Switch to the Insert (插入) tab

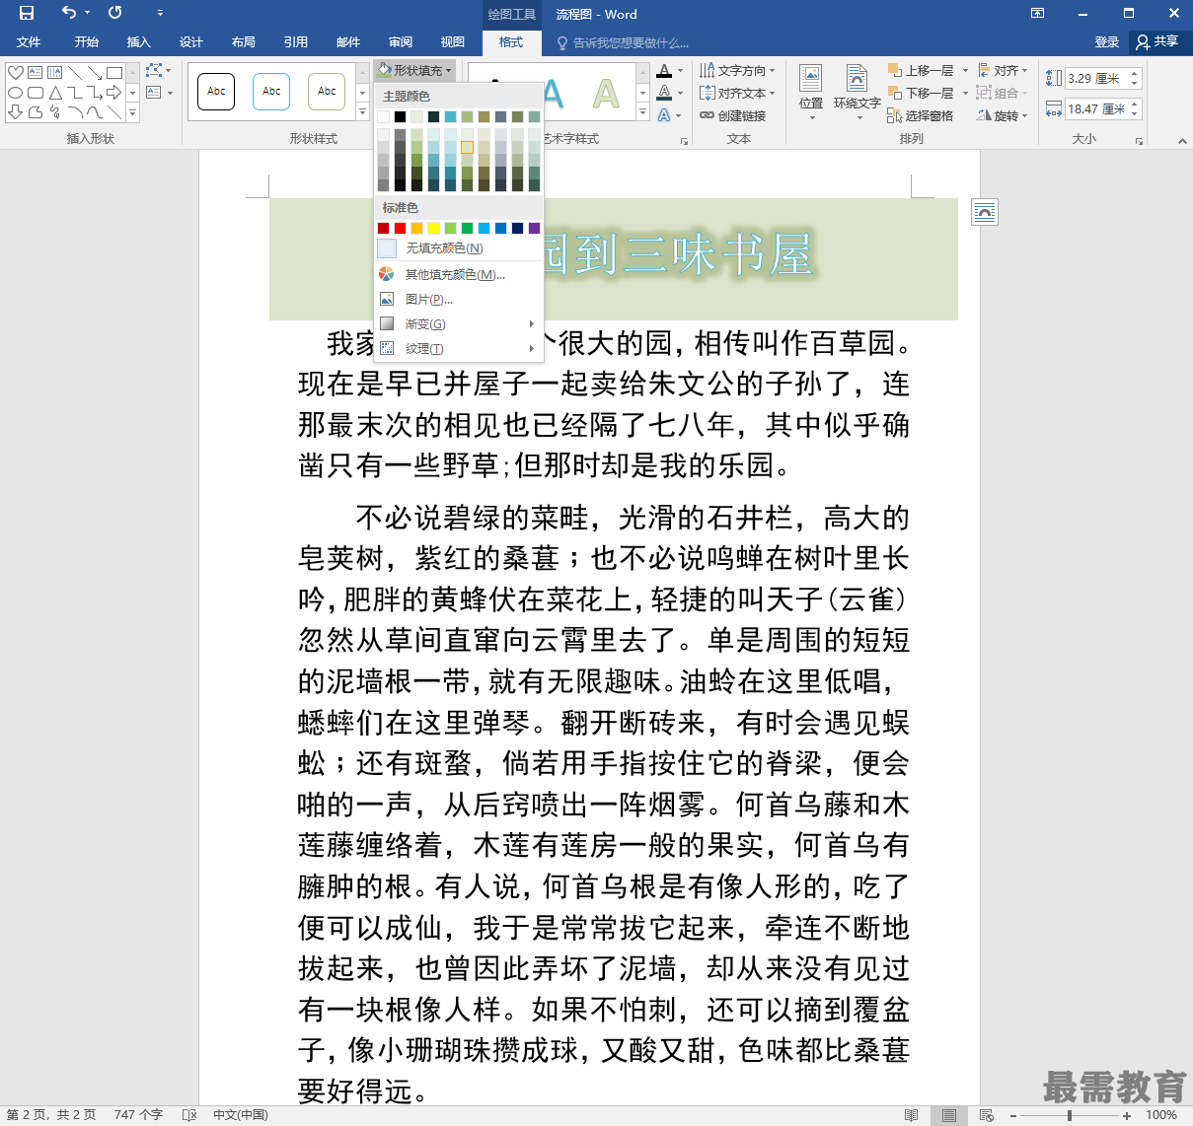139,42
